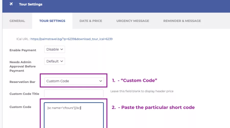The image size is (230, 128).
Task: Open the palmstravel.bg iCal download link
Action: pyautogui.click(x=72, y=39)
